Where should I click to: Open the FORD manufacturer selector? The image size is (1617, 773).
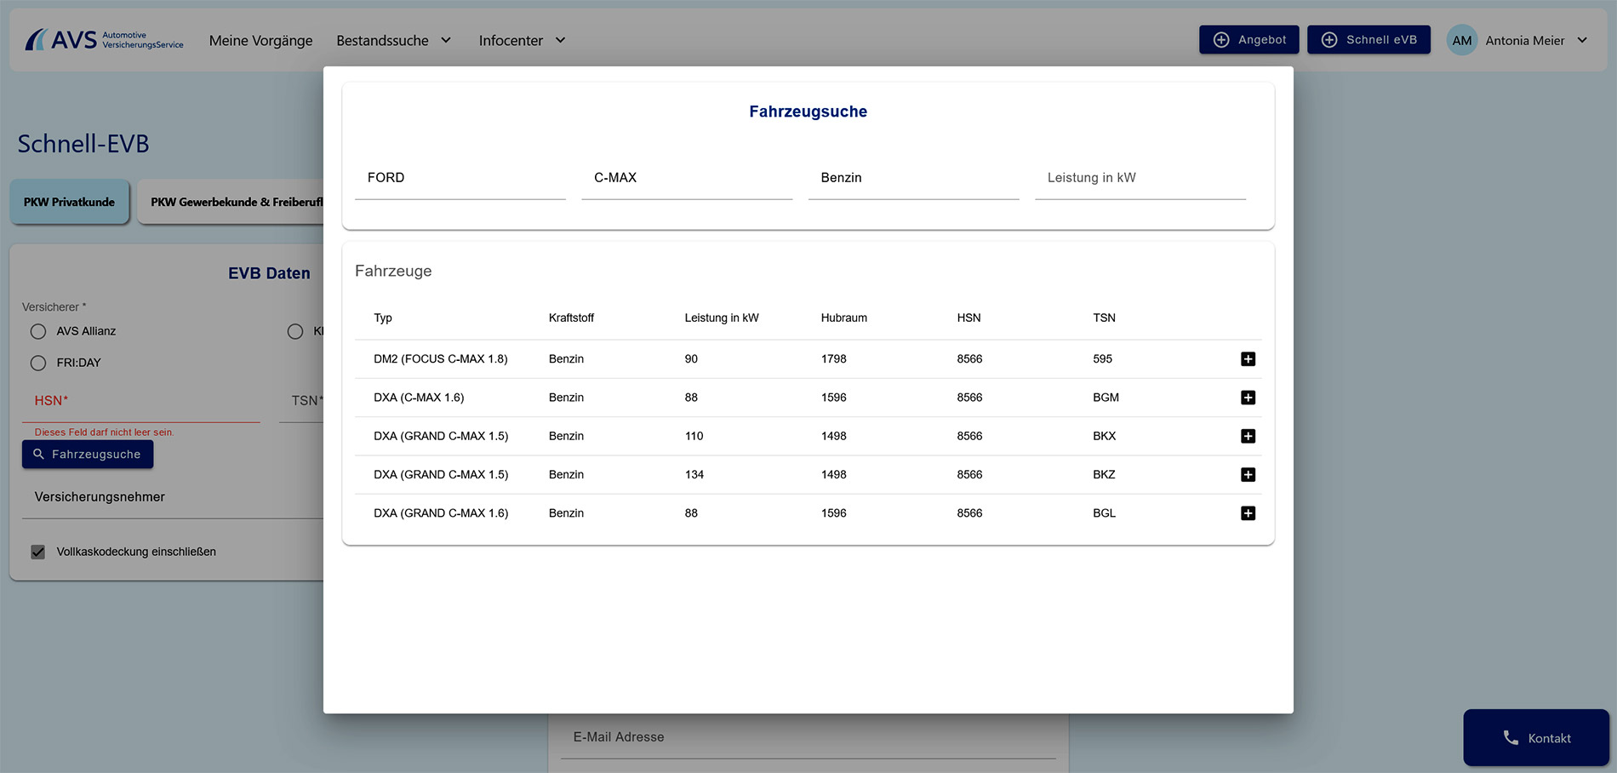[460, 178]
